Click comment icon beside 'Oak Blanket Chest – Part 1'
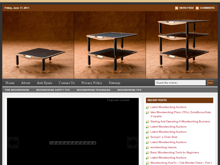 [x=147, y=163]
